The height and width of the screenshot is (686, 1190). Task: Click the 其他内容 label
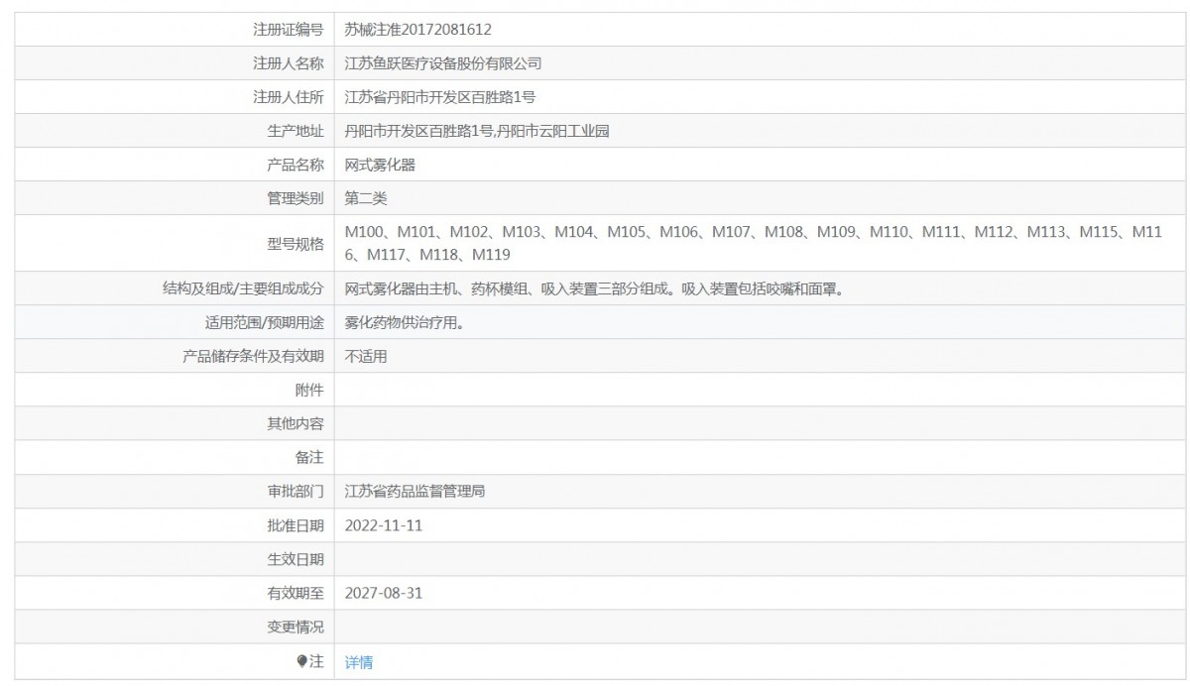click(x=296, y=424)
